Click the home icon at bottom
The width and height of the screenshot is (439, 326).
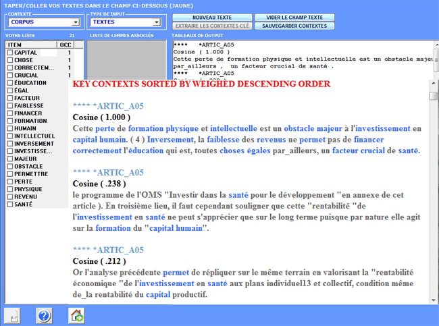(76, 316)
